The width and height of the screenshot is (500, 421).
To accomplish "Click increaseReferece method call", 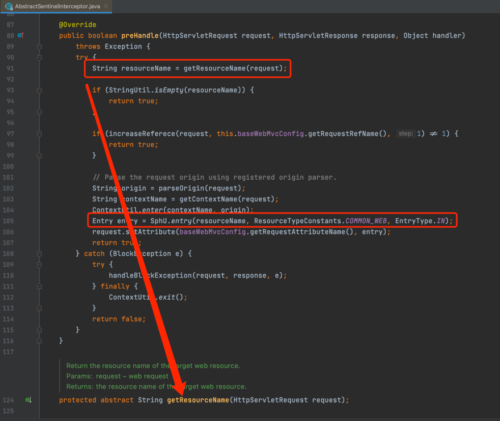I will (142, 134).
